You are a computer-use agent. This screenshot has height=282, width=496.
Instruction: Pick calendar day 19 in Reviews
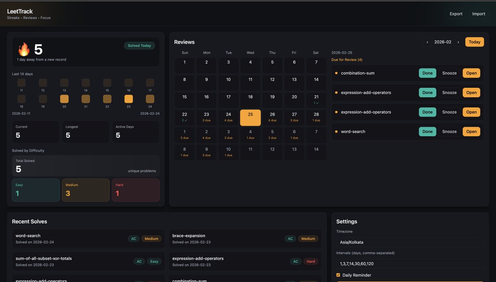272,100
